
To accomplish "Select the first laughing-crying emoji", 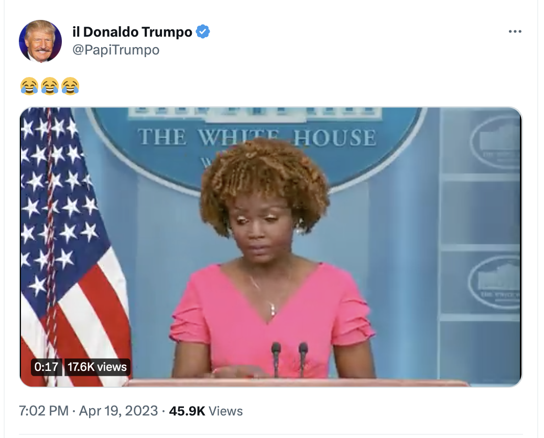I will coord(29,86).
